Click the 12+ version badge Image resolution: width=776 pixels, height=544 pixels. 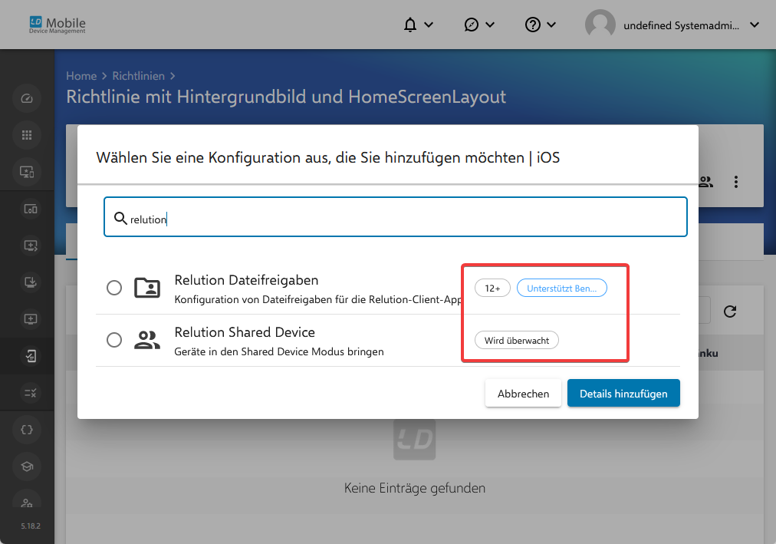[492, 288]
